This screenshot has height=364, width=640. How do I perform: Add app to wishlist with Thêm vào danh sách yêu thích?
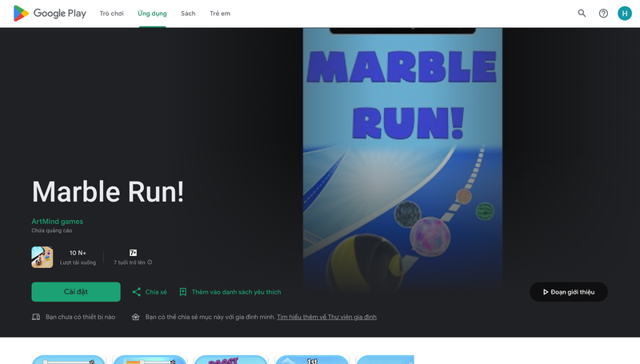(x=230, y=292)
